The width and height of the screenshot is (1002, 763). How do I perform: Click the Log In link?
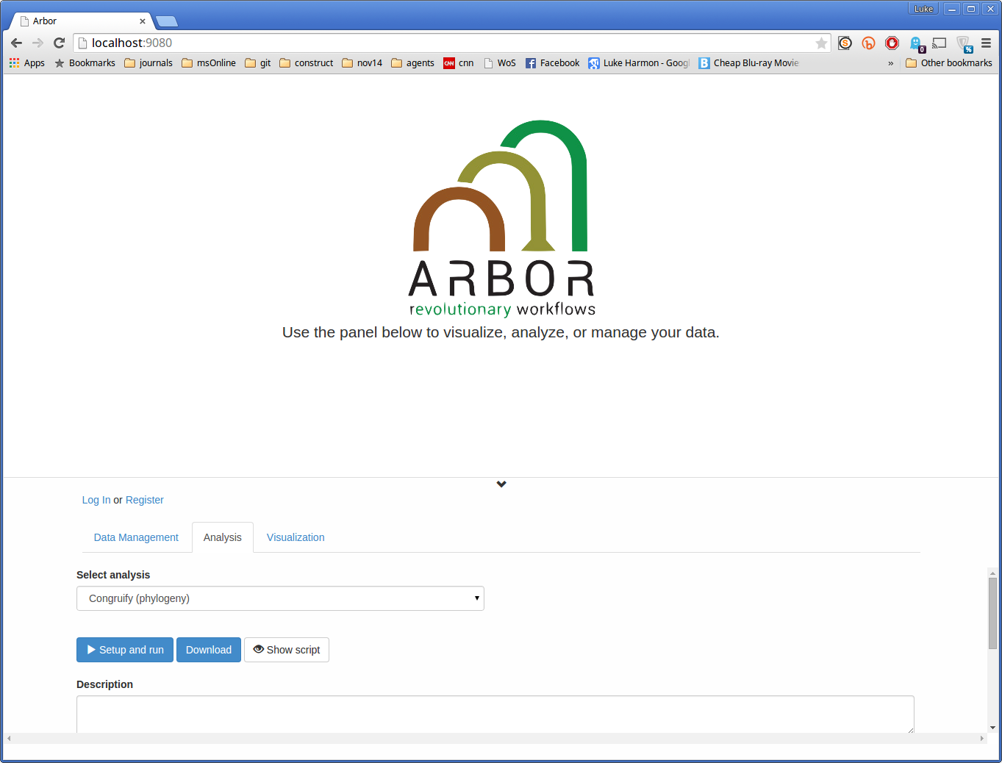click(96, 500)
